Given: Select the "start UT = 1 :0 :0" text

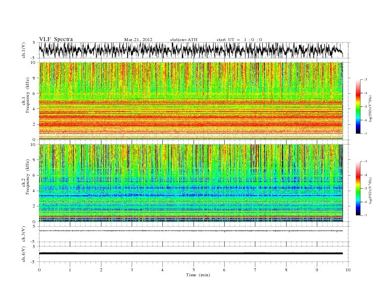Looking at the screenshot, I should pyautogui.click(x=239, y=40).
